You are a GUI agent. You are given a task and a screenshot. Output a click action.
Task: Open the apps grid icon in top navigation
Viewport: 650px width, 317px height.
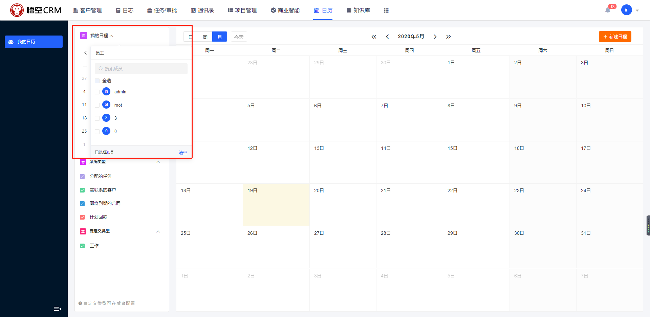(x=386, y=10)
